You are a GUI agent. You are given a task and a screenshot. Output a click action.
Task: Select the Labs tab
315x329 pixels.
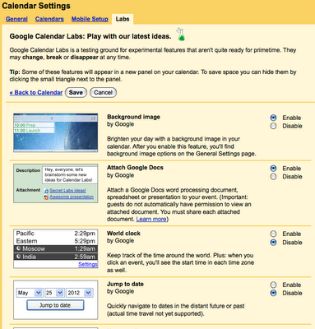click(x=123, y=19)
